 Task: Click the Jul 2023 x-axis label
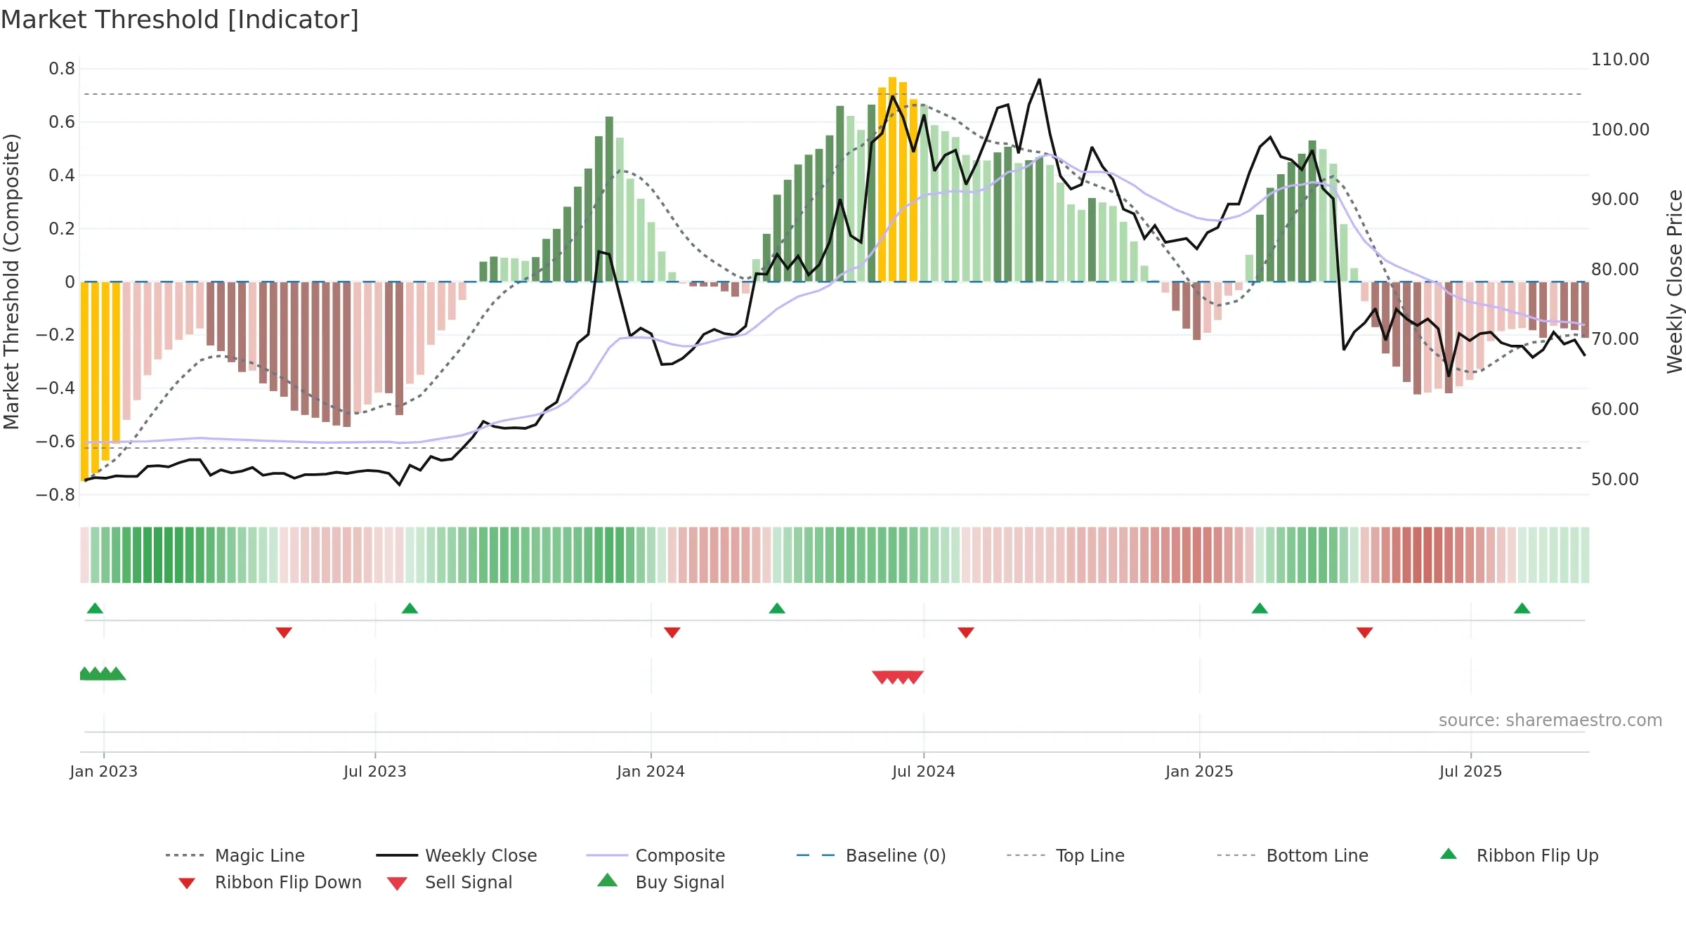click(375, 772)
